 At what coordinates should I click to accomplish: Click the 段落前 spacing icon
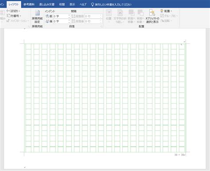tap(73, 16)
